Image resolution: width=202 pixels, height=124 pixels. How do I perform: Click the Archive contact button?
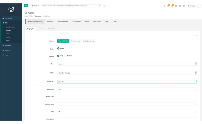click(x=76, y=41)
